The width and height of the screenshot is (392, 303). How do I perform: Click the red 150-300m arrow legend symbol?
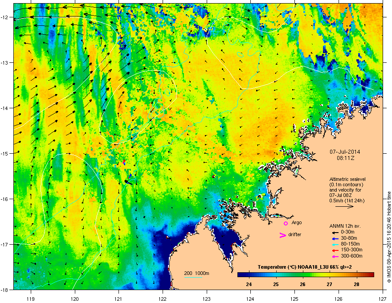click(x=336, y=250)
